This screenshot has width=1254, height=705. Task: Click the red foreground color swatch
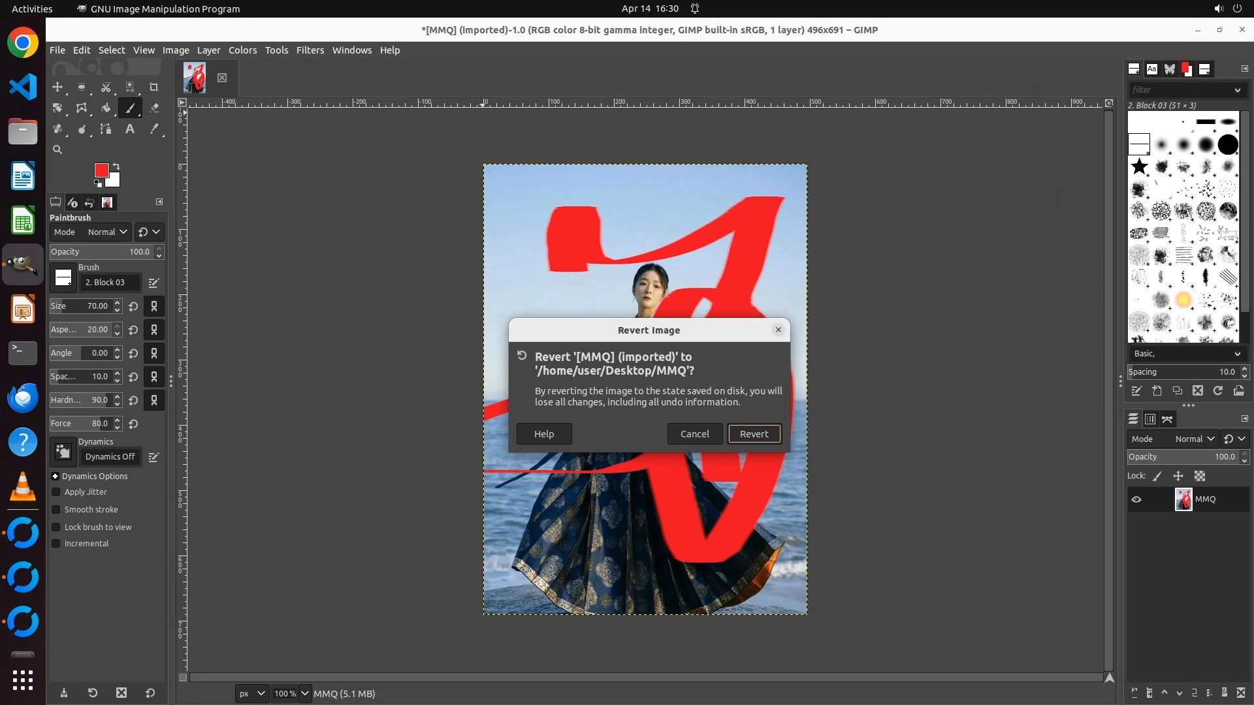(101, 170)
